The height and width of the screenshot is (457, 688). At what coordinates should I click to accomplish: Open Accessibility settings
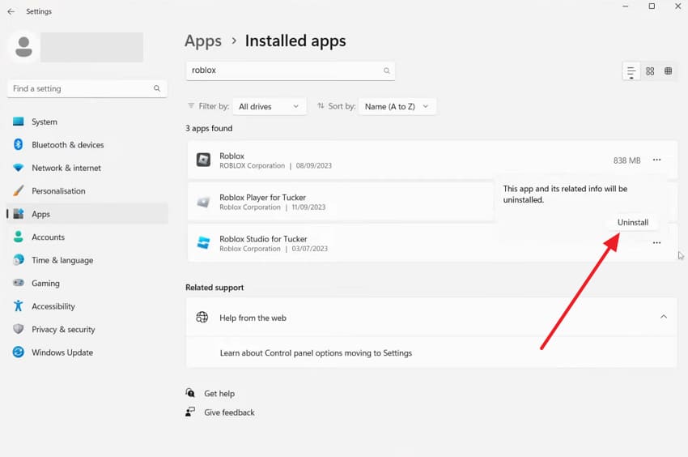point(87,306)
